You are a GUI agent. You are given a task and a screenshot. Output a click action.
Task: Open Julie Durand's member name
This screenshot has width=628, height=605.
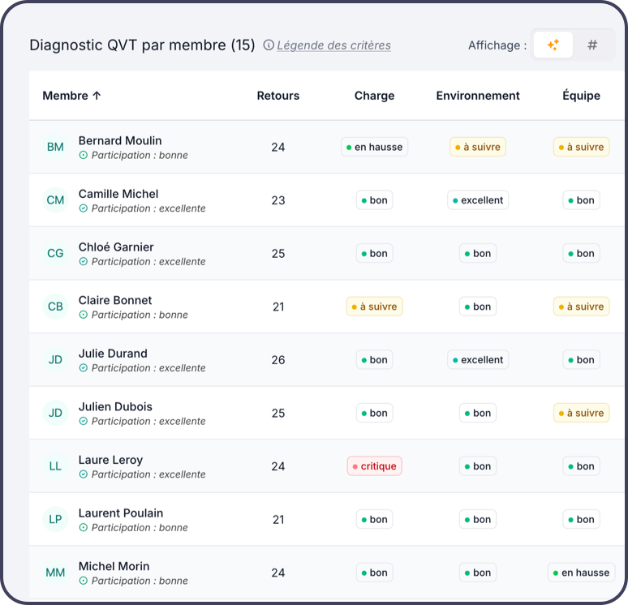[x=113, y=354]
